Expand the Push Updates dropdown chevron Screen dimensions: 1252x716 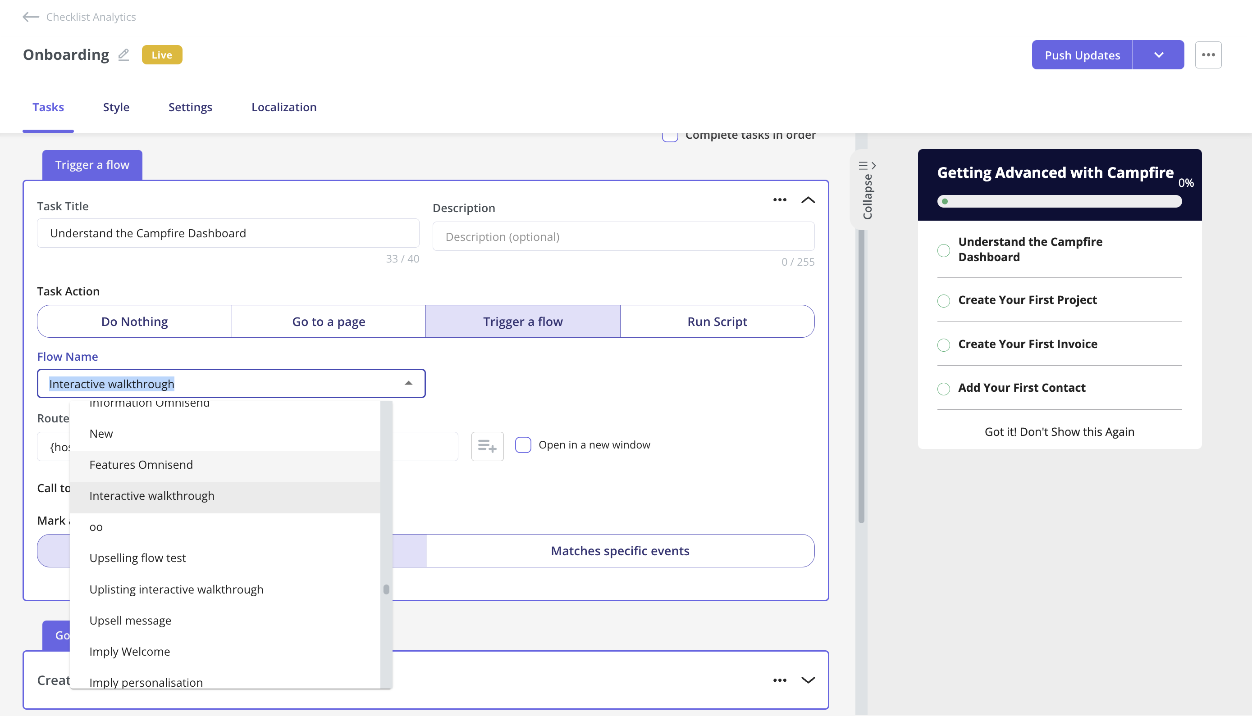coord(1159,54)
